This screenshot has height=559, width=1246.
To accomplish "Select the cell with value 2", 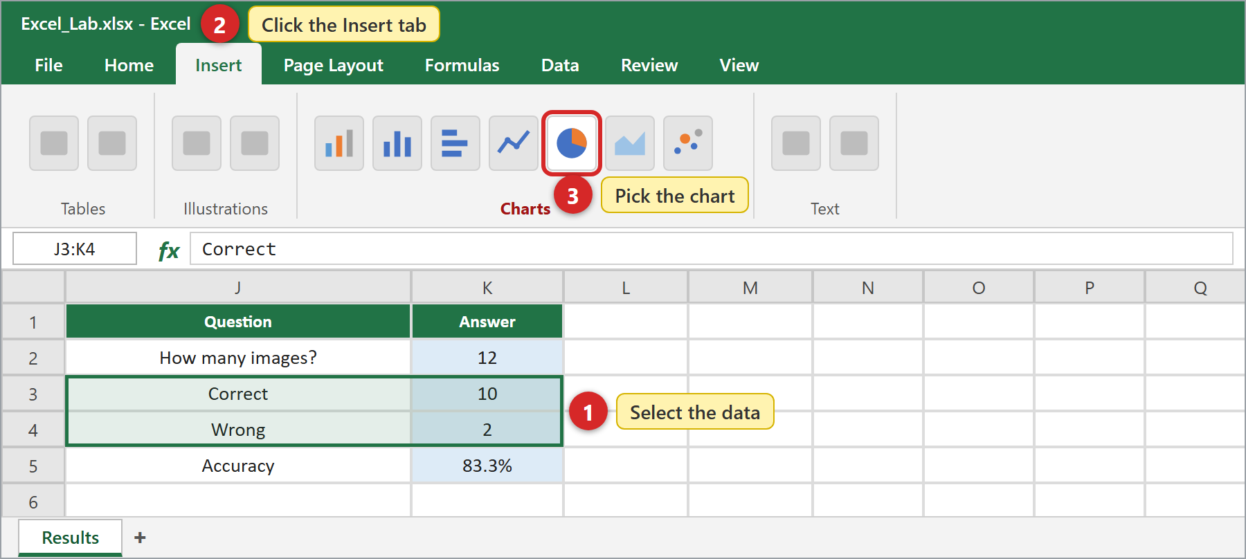I will click(x=487, y=430).
